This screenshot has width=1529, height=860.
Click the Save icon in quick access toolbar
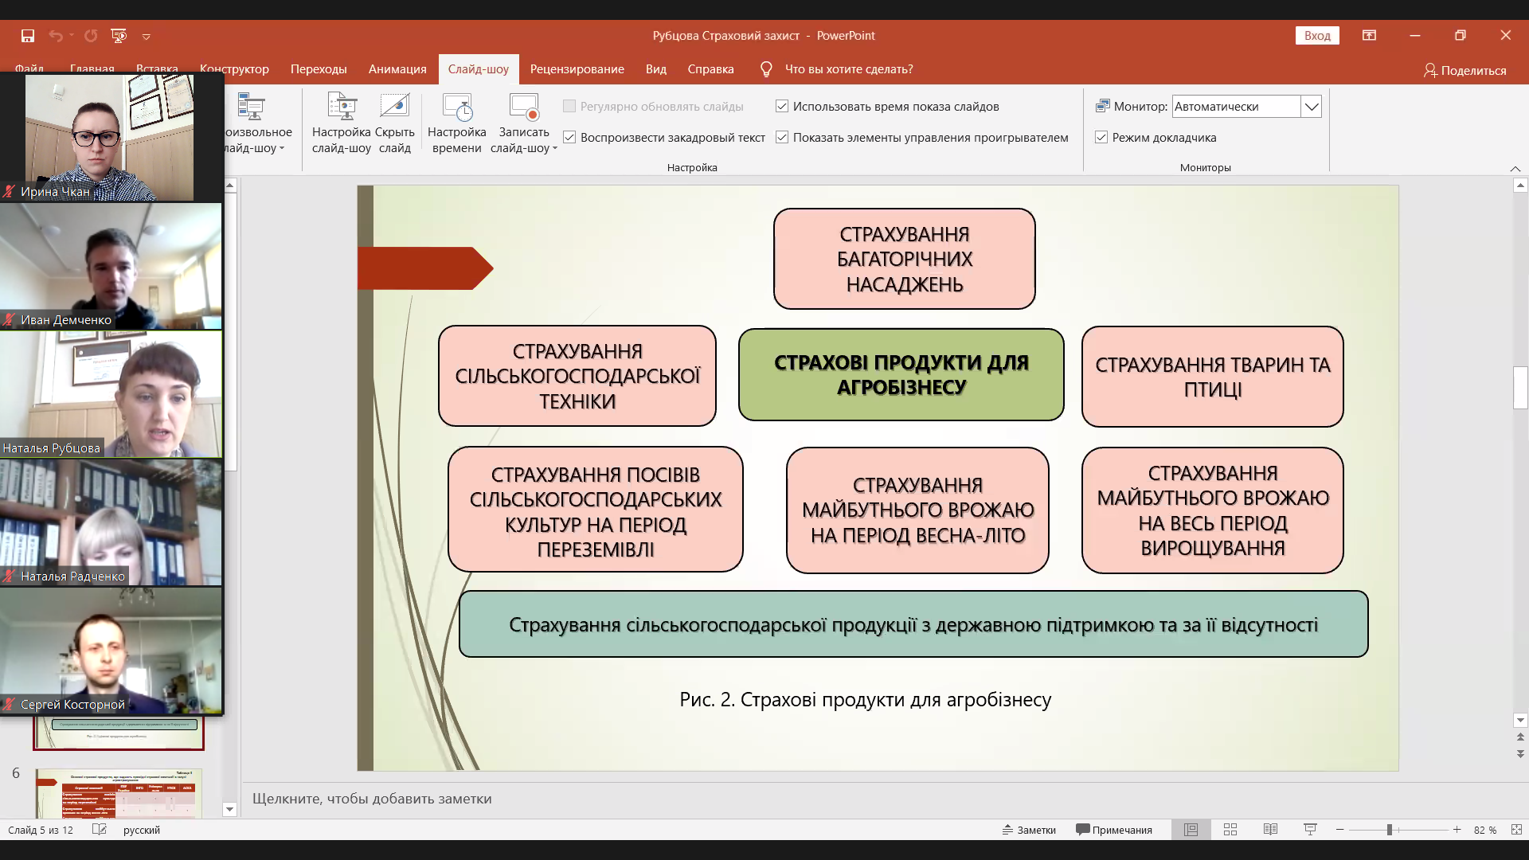[28, 36]
